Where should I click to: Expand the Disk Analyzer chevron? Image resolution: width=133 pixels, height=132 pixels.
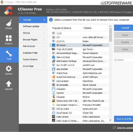(x=44, y=46)
